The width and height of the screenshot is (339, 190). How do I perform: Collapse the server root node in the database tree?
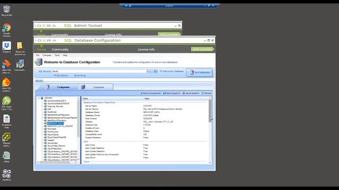click(39, 98)
